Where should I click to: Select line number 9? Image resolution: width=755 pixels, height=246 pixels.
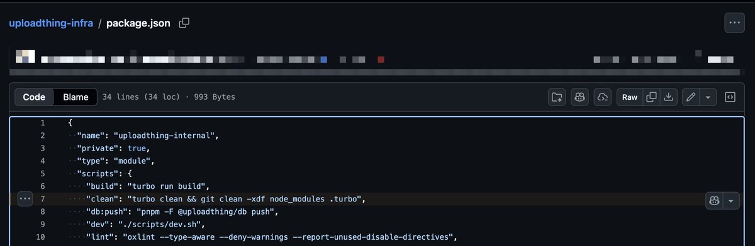point(42,224)
